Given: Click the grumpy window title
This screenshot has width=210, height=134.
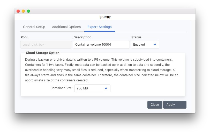Looking at the screenshot, I should tap(105, 17).
